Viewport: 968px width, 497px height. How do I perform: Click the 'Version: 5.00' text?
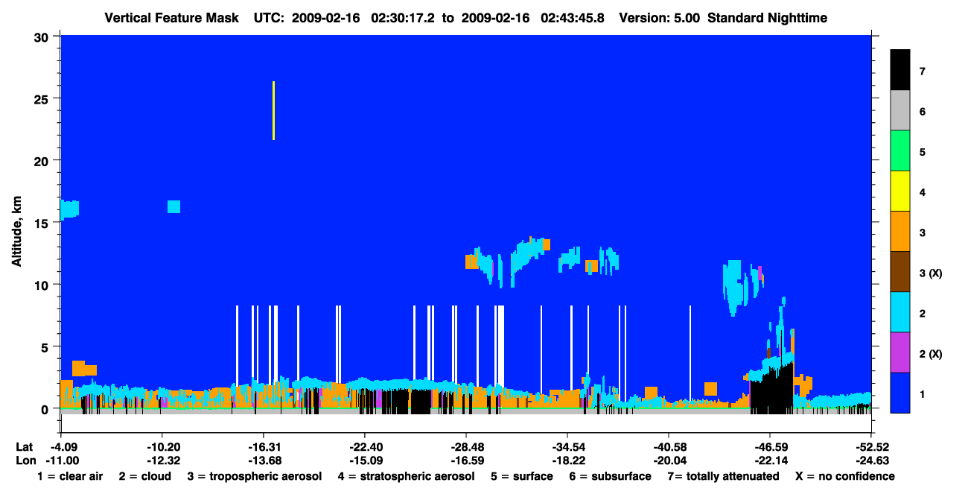point(659,18)
